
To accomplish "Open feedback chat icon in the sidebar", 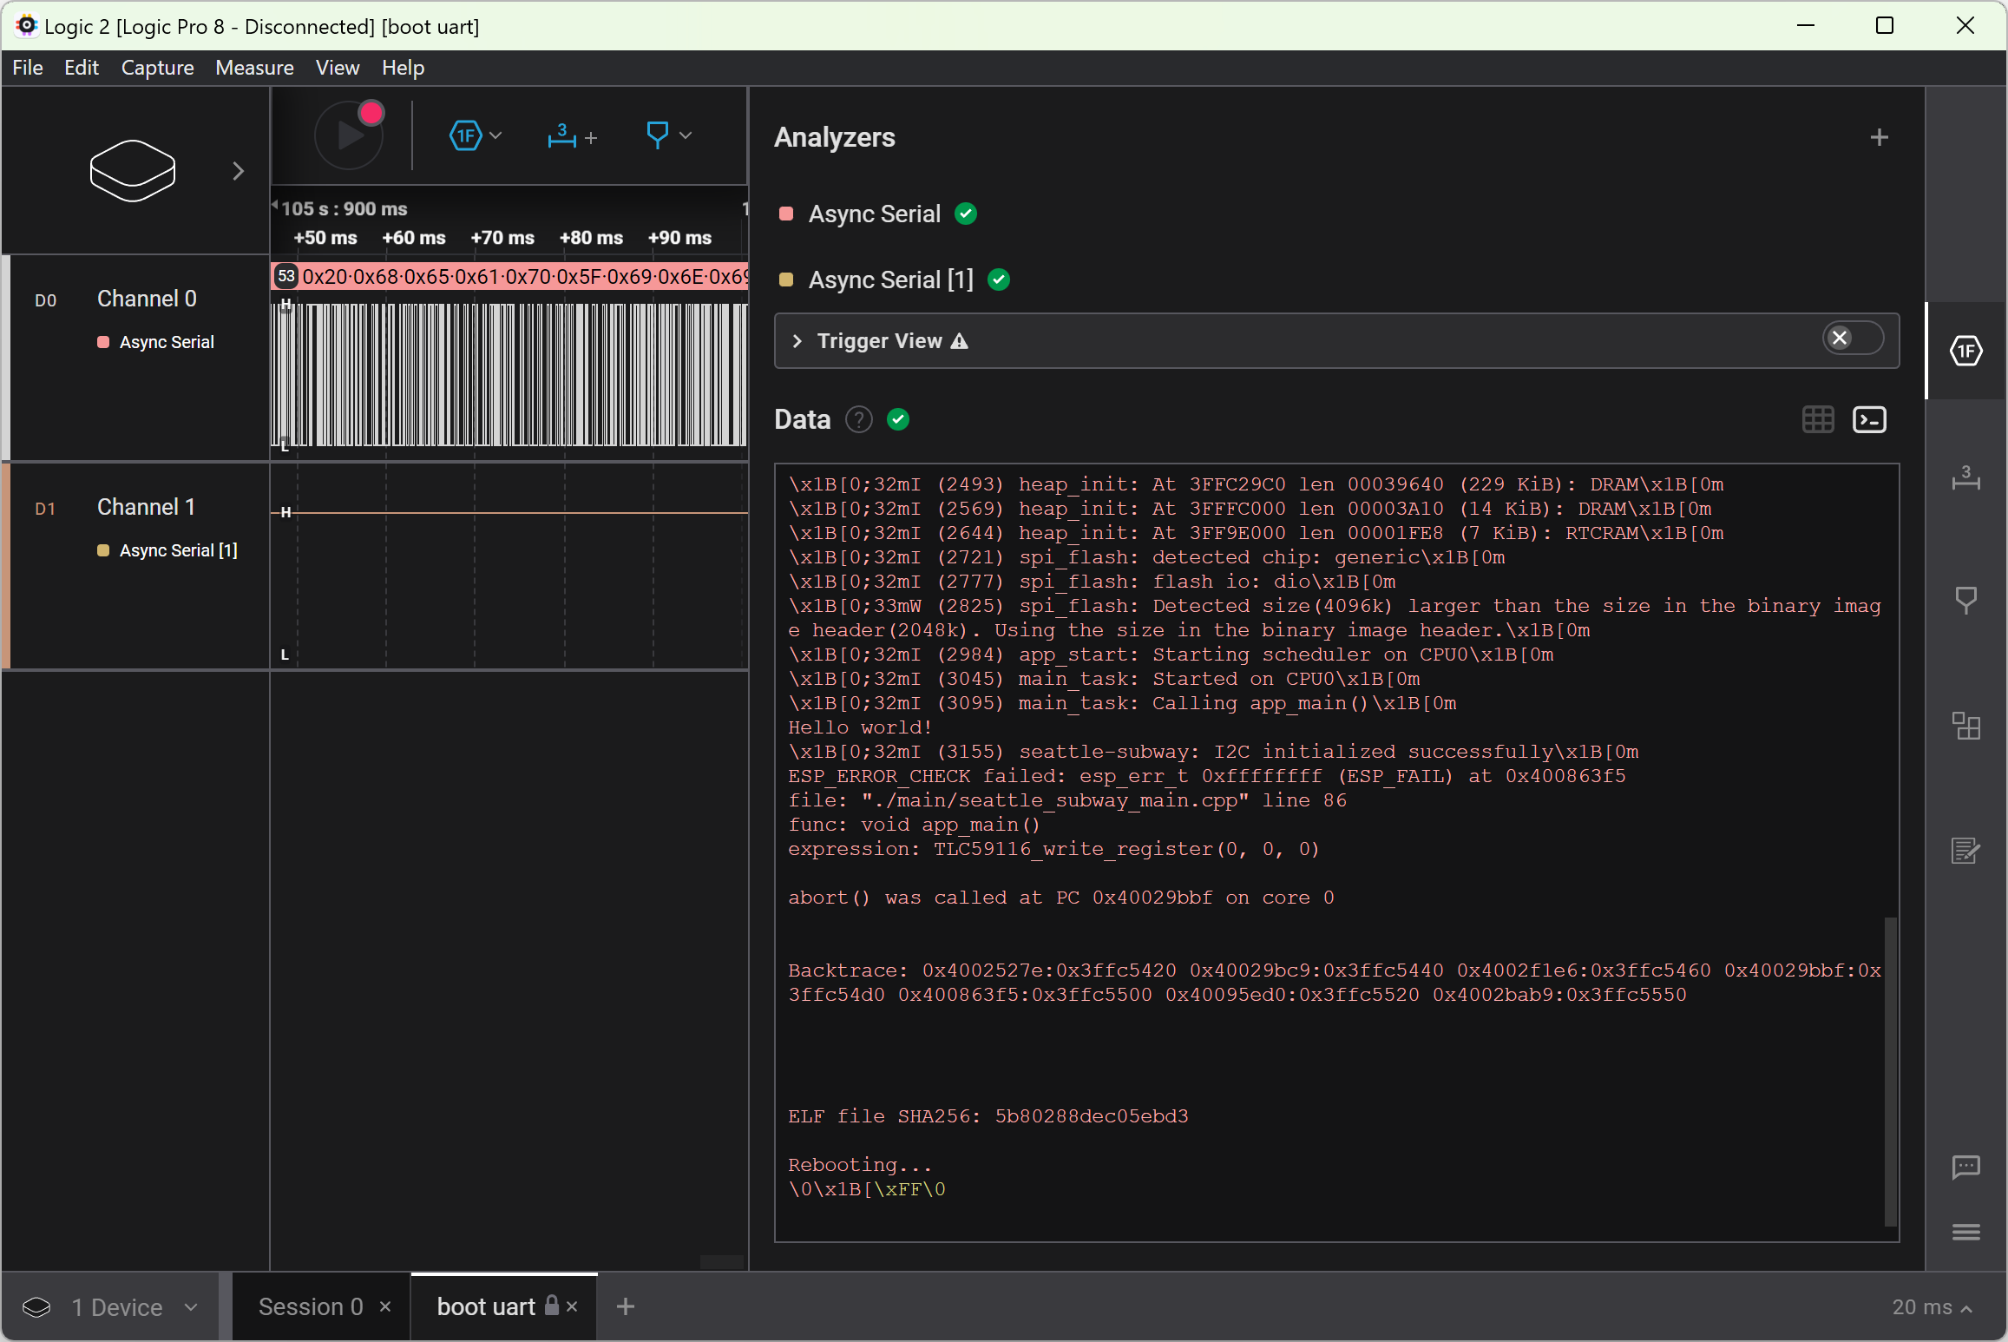I will click(x=1965, y=1168).
